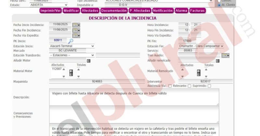The height and width of the screenshot is (136, 260).
Task: Open the Documentación section
Action: pos(114,11)
